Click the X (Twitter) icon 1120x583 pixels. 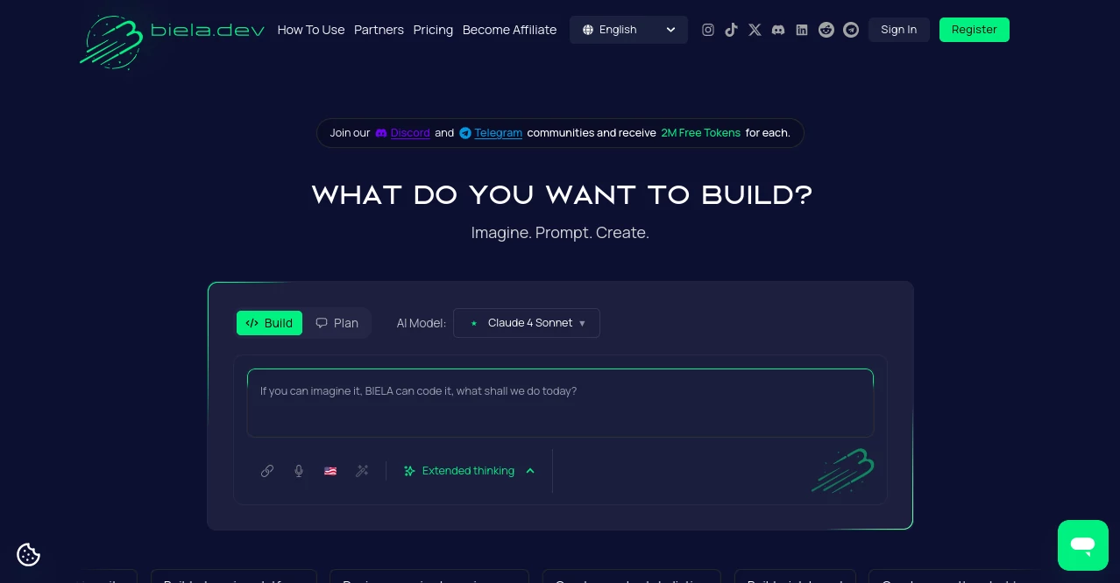pyautogui.click(x=755, y=29)
